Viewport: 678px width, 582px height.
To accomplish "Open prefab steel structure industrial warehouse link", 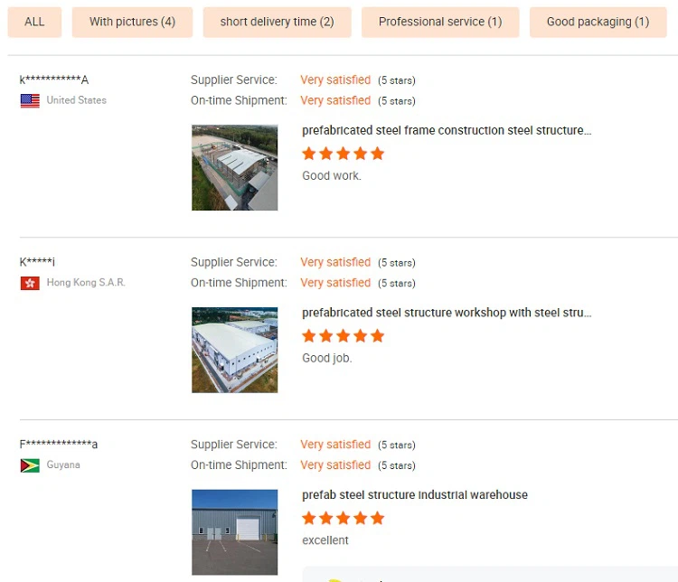I will pyautogui.click(x=415, y=495).
